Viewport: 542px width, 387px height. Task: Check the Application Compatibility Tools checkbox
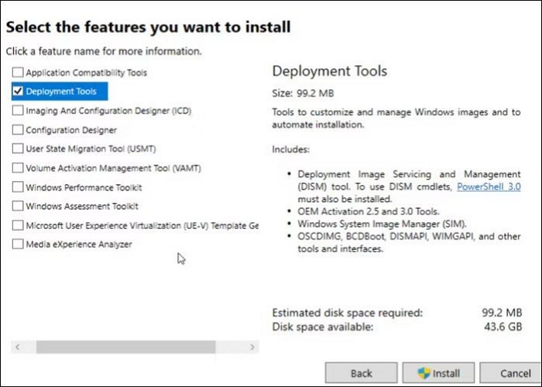[18, 72]
